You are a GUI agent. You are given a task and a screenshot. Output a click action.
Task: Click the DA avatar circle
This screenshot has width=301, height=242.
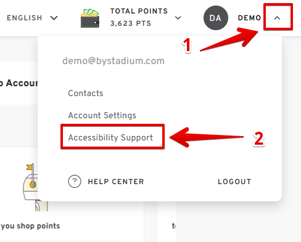[x=216, y=18]
